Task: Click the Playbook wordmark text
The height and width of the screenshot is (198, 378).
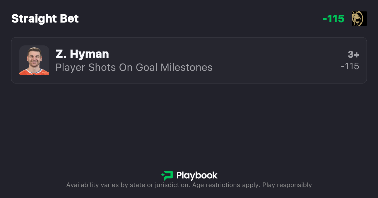Action: [197, 175]
